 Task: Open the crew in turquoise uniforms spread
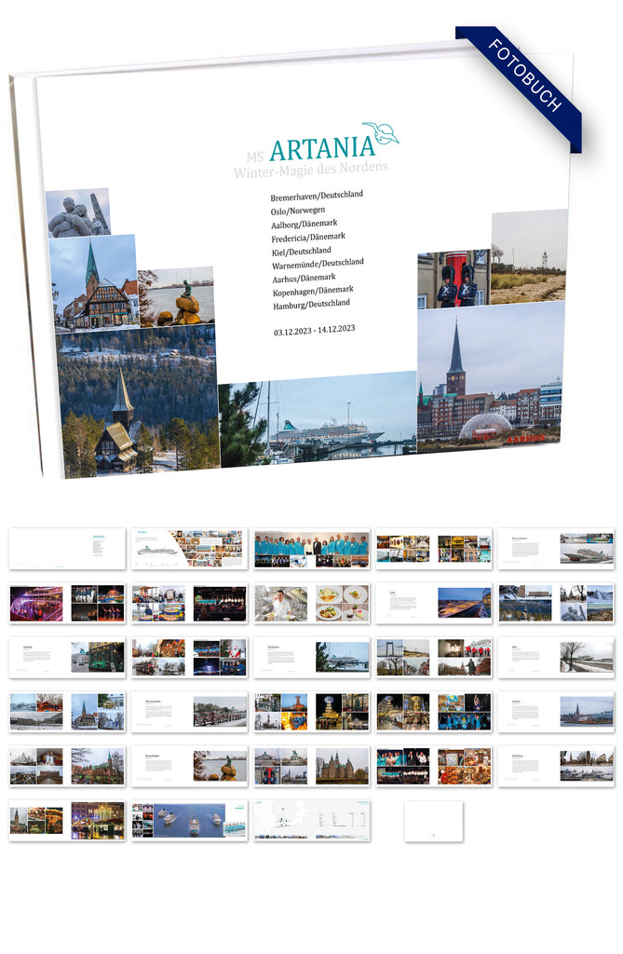point(312,549)
